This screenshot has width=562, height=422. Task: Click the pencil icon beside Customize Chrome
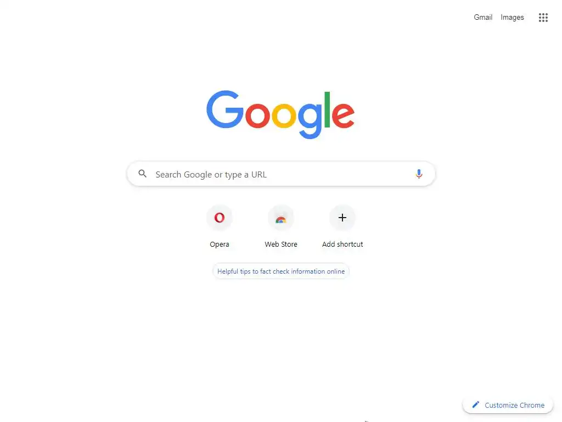click(x=476, y=405)
